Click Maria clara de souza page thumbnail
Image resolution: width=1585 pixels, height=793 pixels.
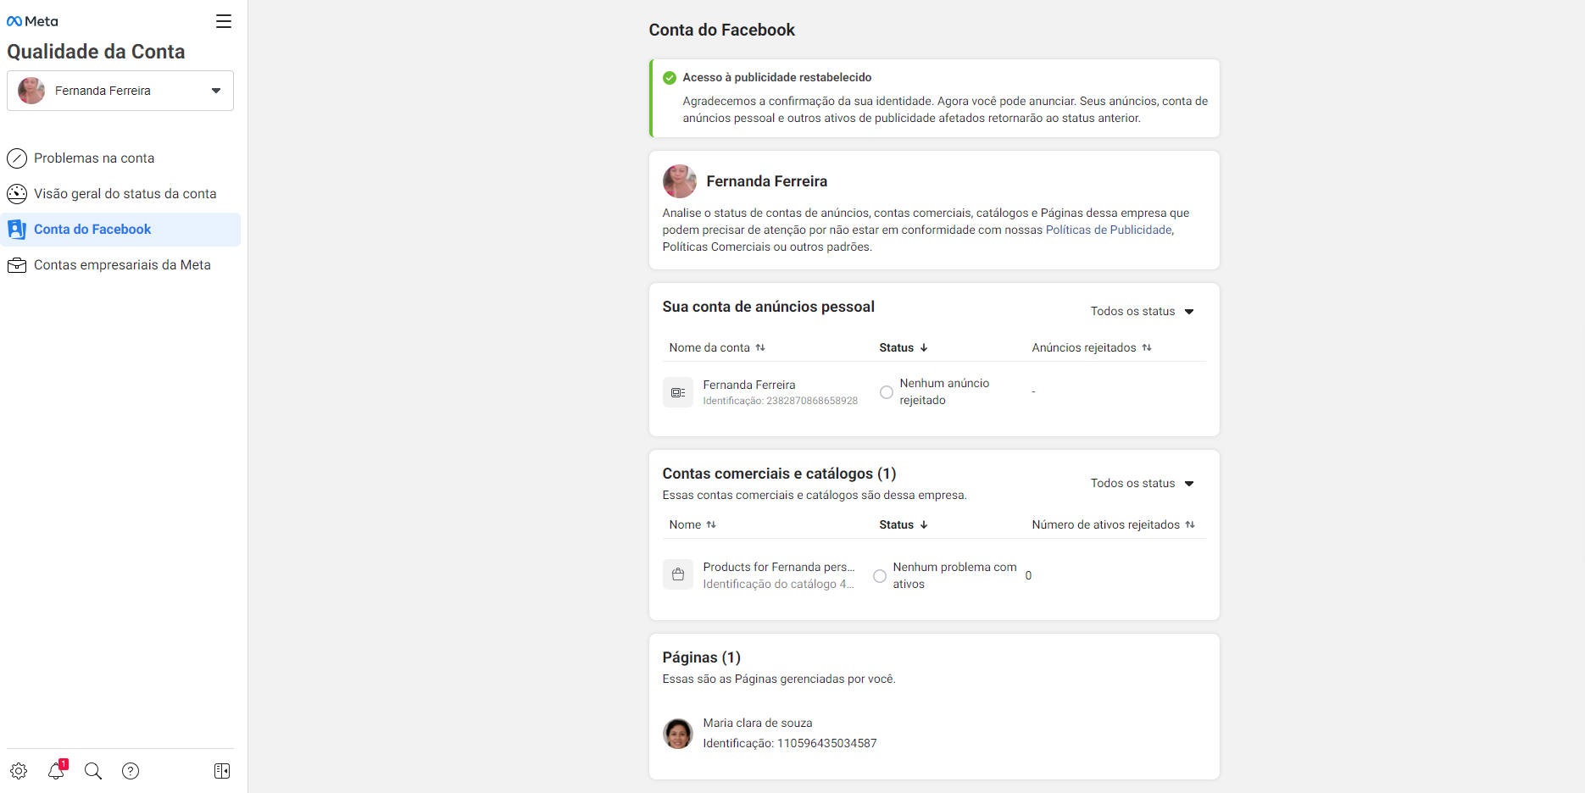pyautogui.click(x=678, y=734)
